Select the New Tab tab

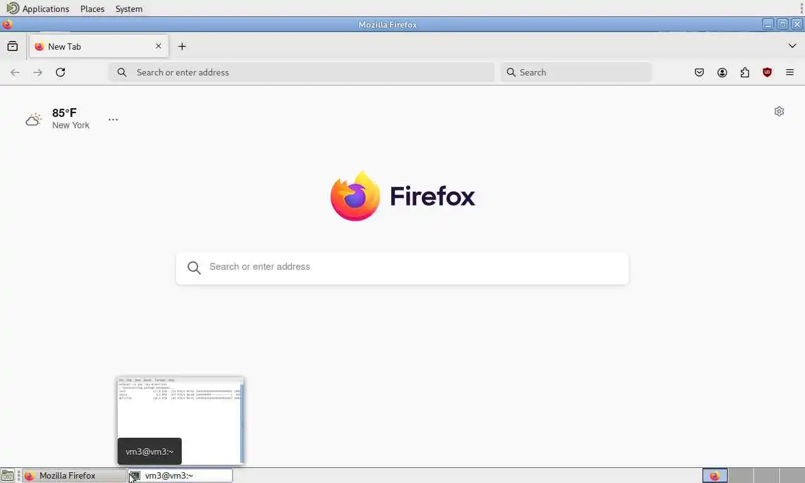(x=98, y=47)
